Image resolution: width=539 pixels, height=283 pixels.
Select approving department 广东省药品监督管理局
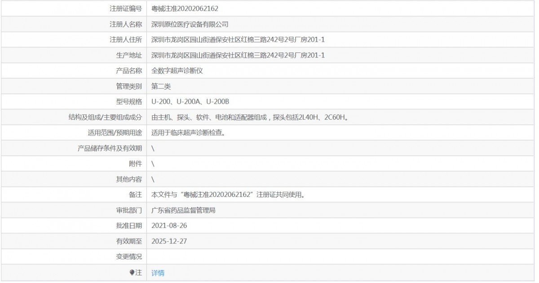pos(183,210)
